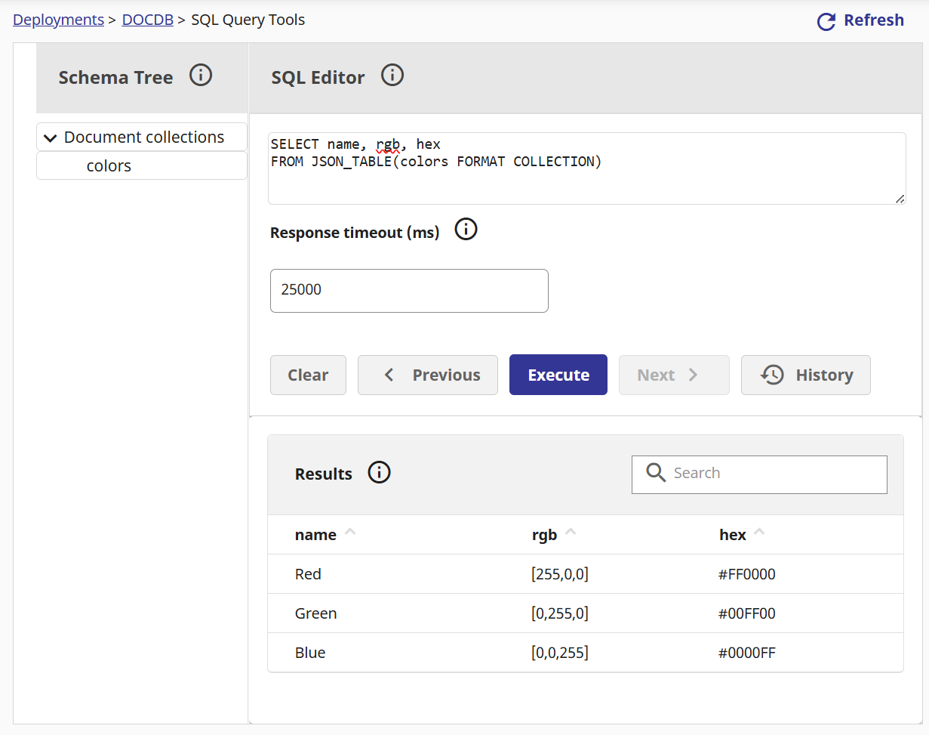Click the Results info icon

click(x=379, y=473)
